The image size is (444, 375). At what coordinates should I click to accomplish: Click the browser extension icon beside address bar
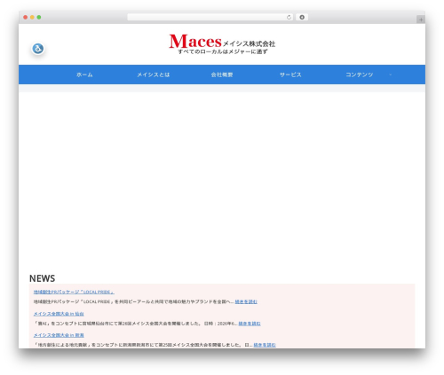pos(302,18)
